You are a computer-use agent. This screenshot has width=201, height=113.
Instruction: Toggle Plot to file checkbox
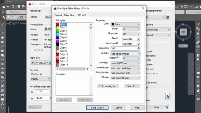[x=32, y=50]
